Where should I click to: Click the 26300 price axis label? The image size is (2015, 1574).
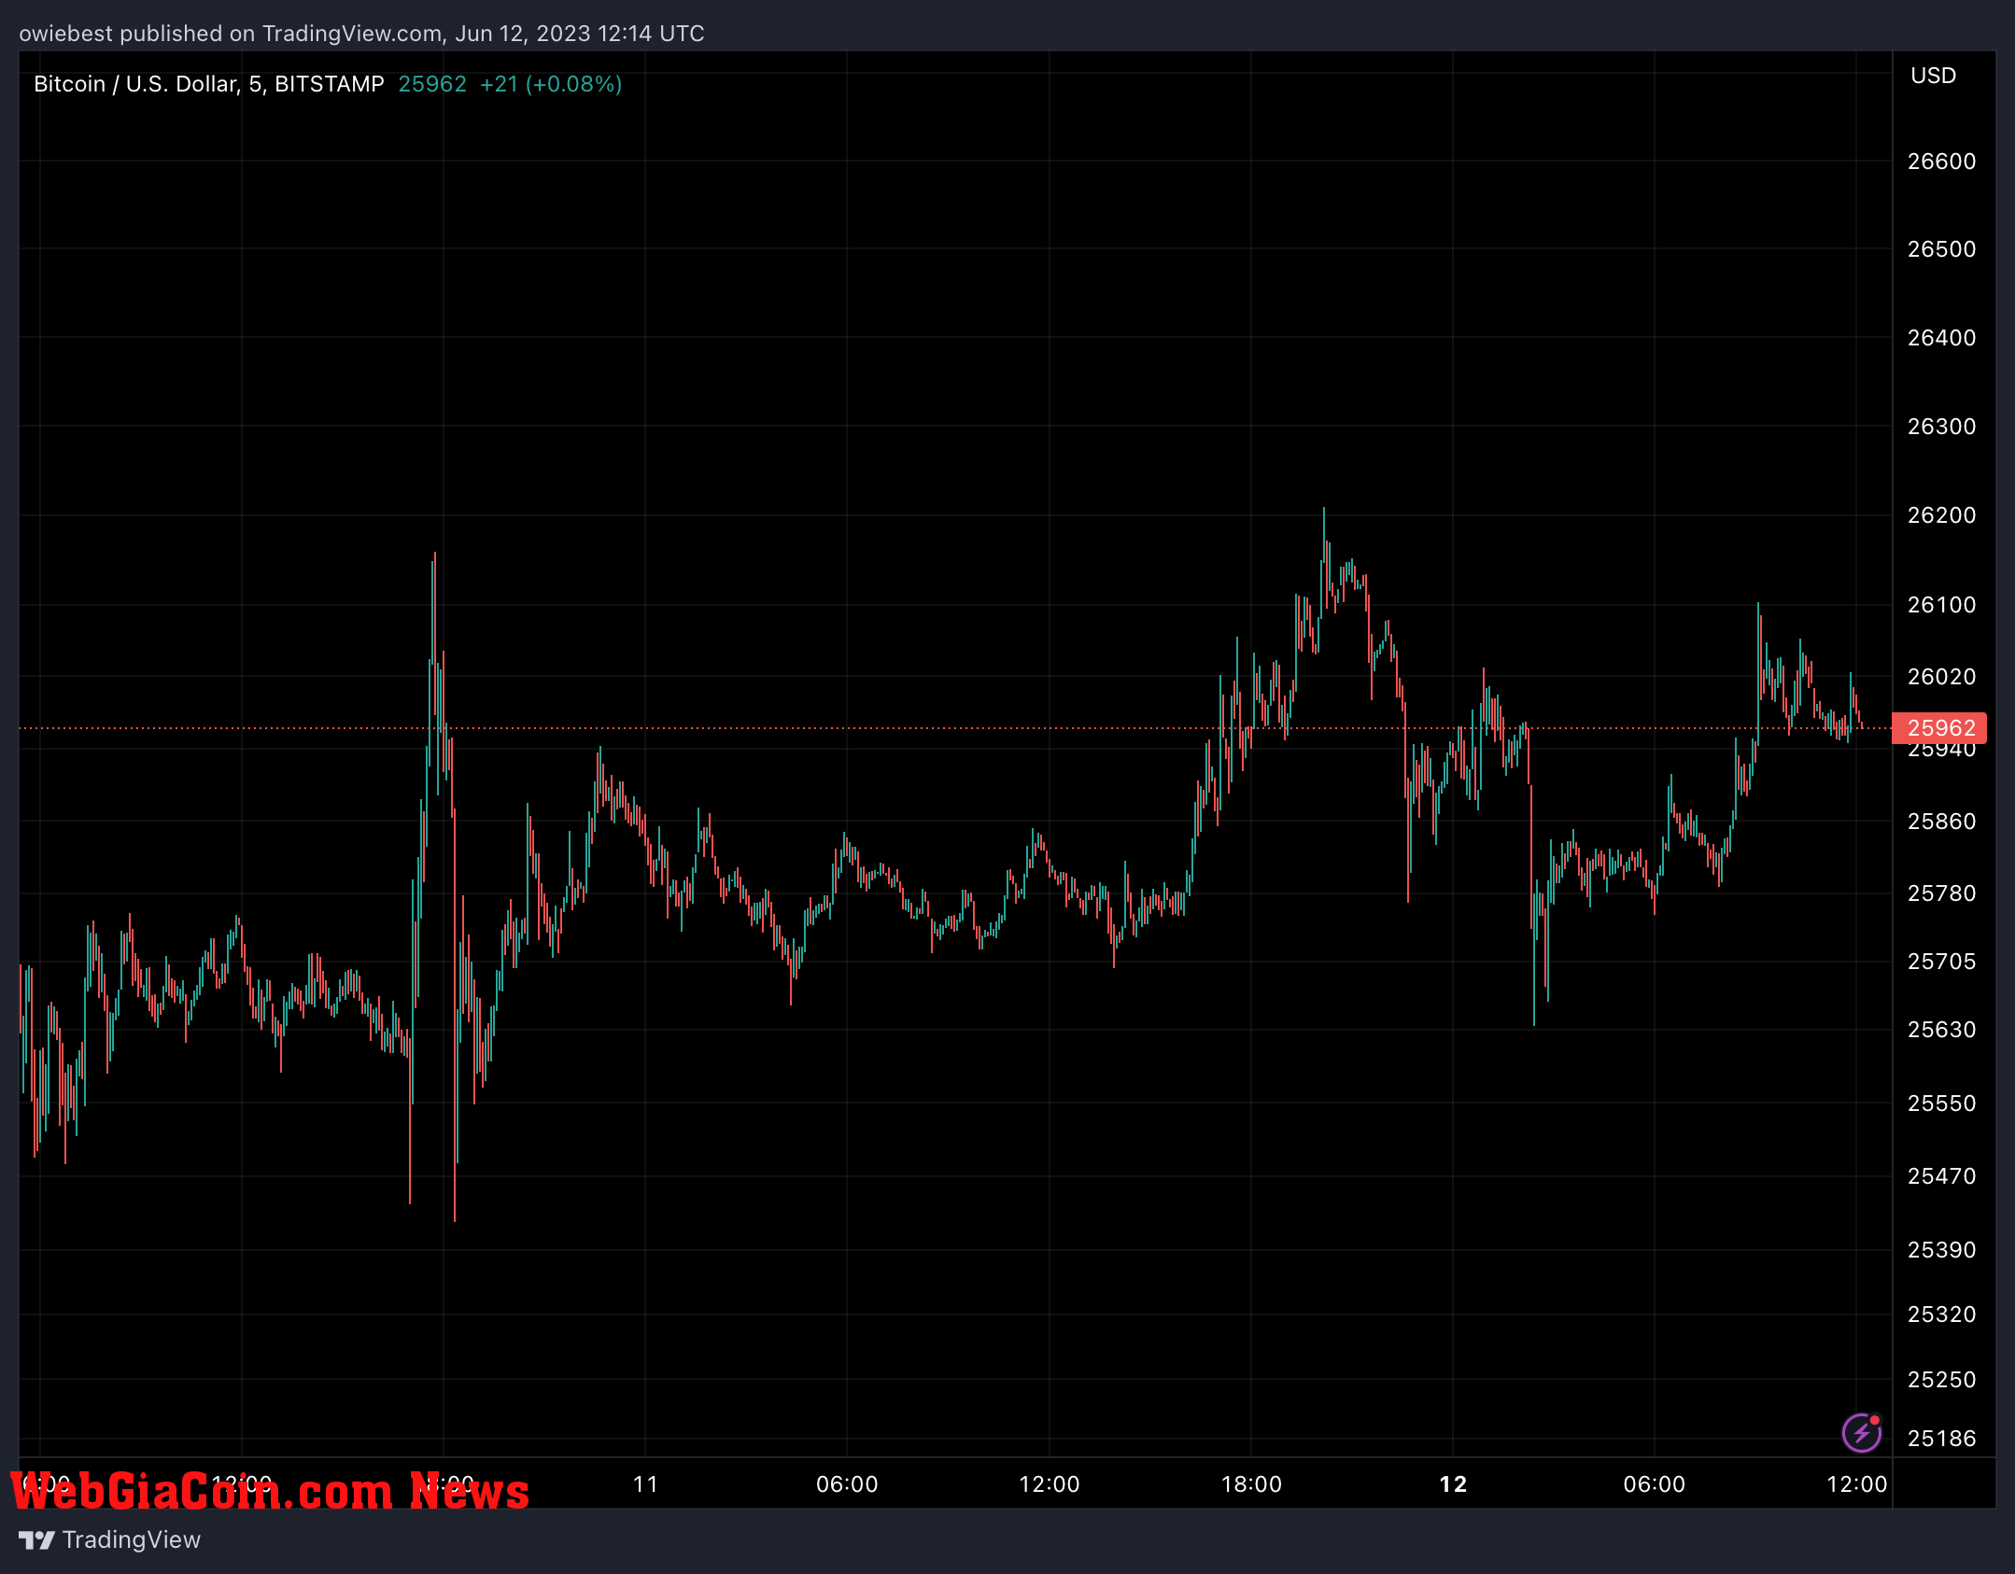[1941, 427]
